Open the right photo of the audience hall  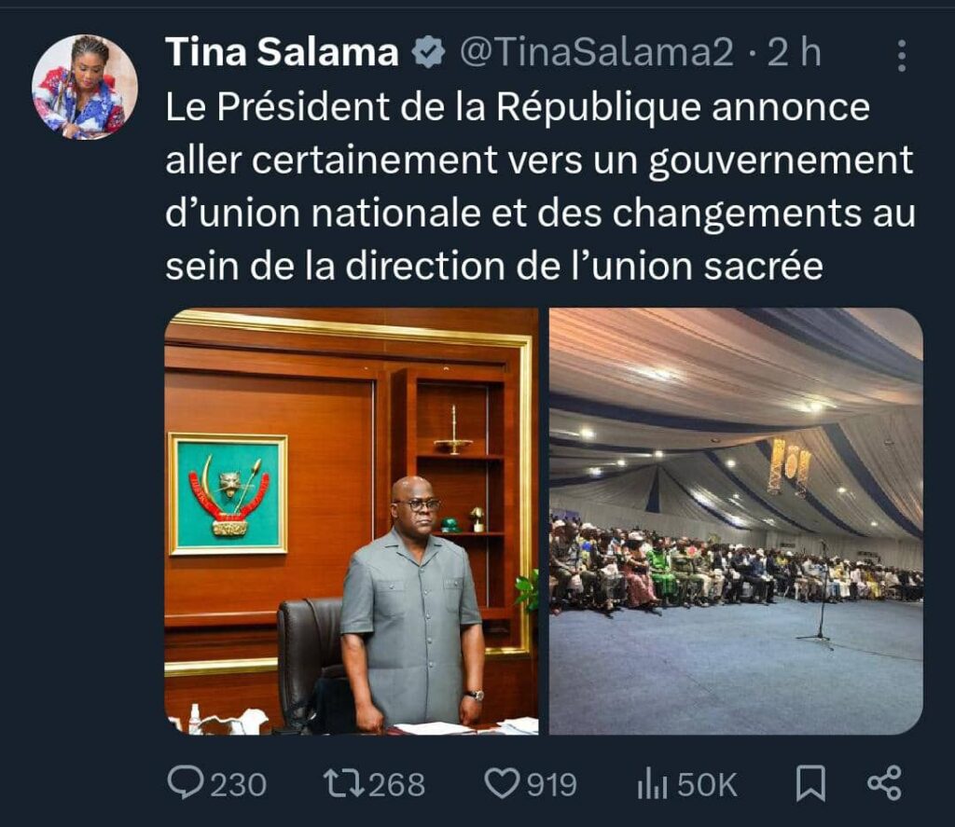(736, 521)
